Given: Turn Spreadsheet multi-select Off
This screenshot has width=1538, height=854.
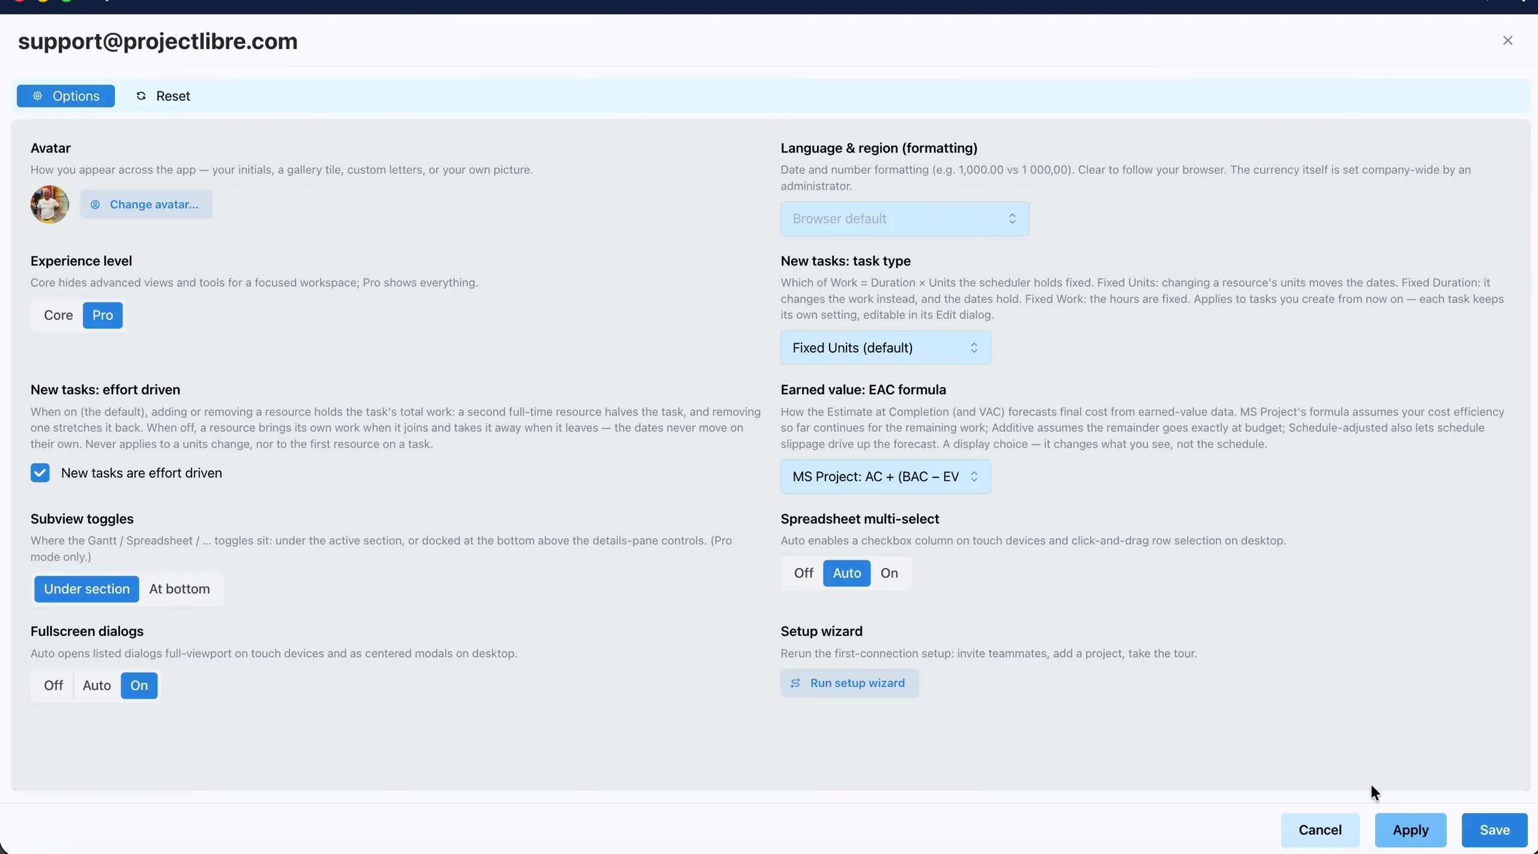Looking at the screenshot, I should click(803, 573).
